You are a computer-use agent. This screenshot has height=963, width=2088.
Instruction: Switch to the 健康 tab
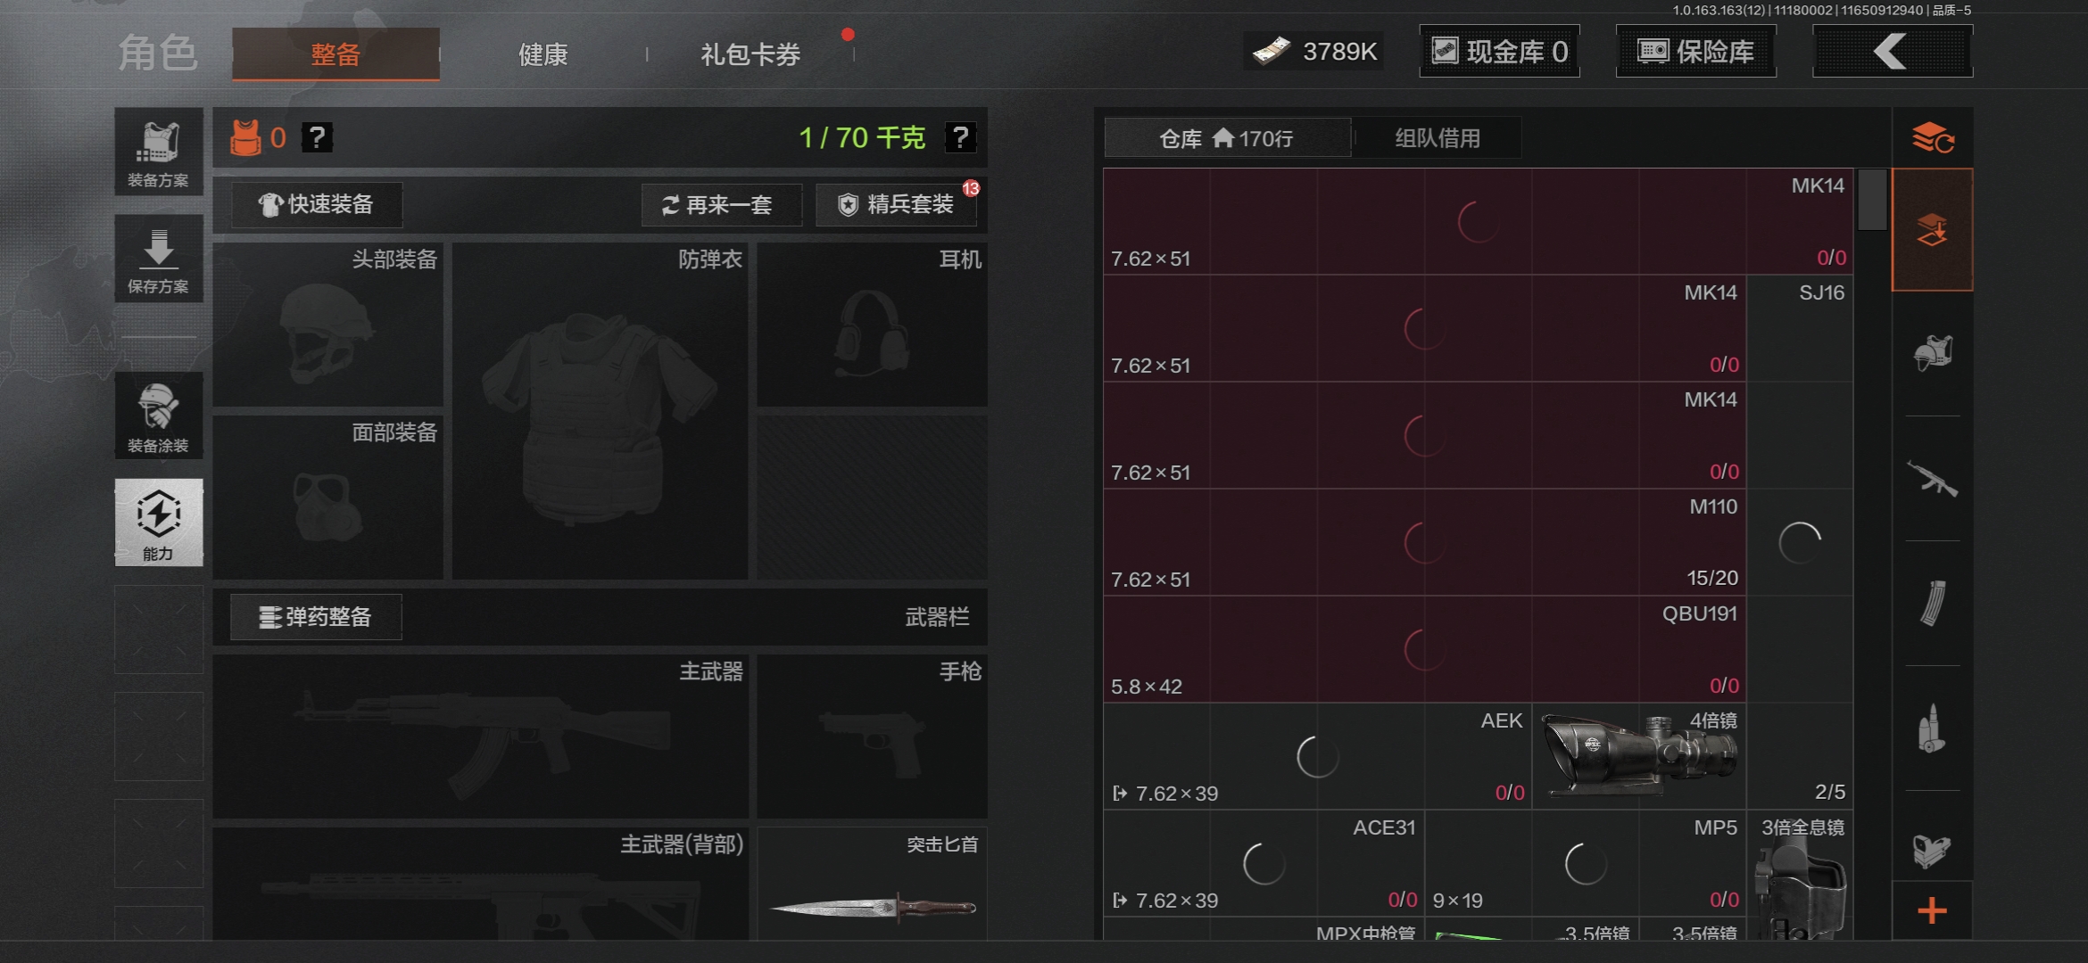(x=542, y=53)
